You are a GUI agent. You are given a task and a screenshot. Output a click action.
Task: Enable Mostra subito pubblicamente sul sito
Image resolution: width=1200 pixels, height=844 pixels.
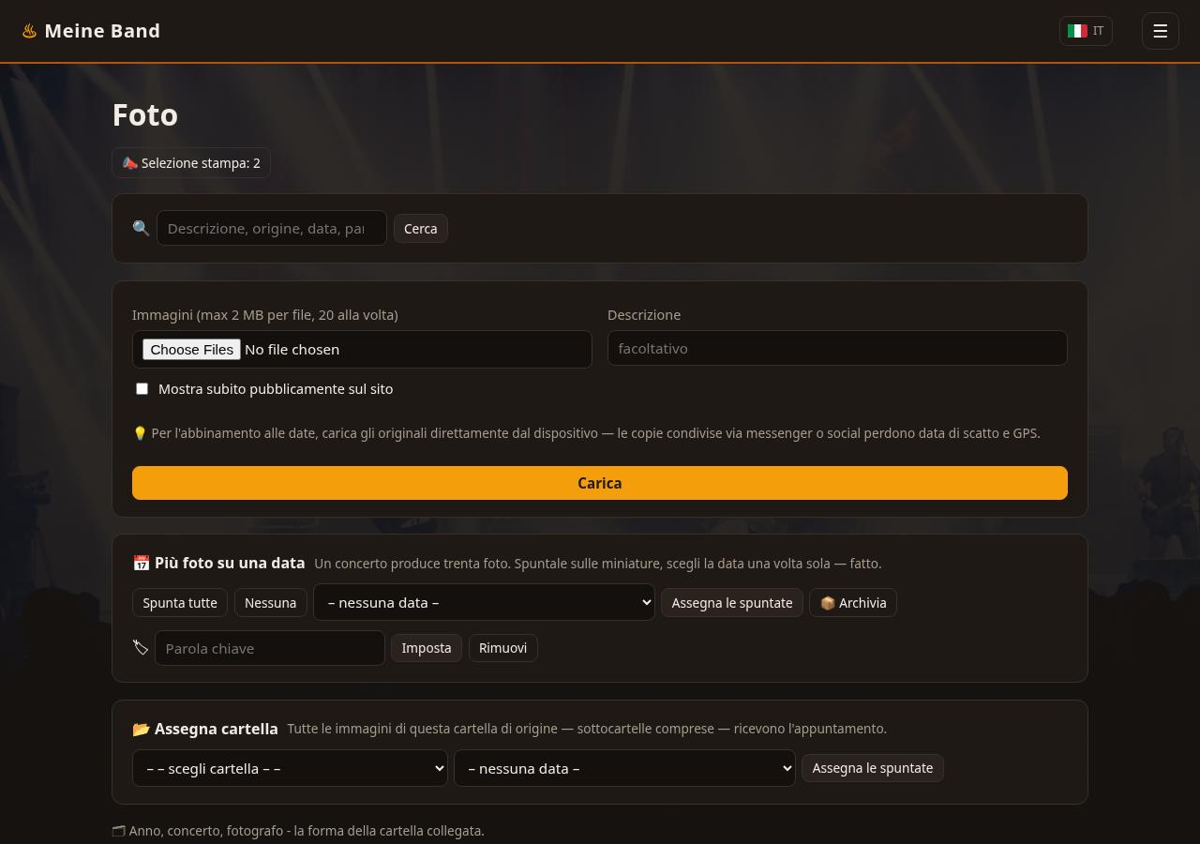click(x=142, y=388)
